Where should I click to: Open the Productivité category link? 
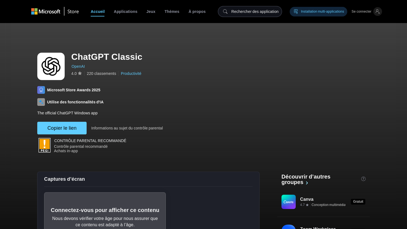(x=131, y=73)
